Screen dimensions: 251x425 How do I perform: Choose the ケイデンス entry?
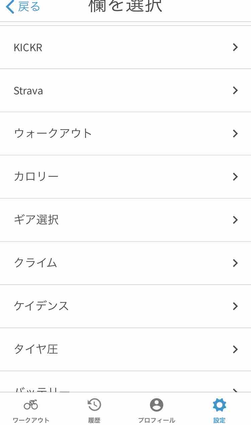click(x=125, y=306)
